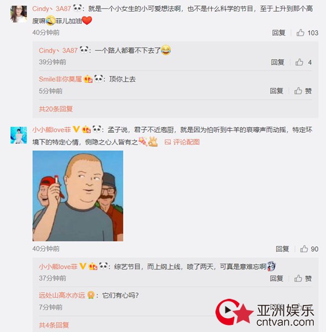Expand the 共4条回复 replies list
This screenshot has width=326, height=332.
(54, 325)
